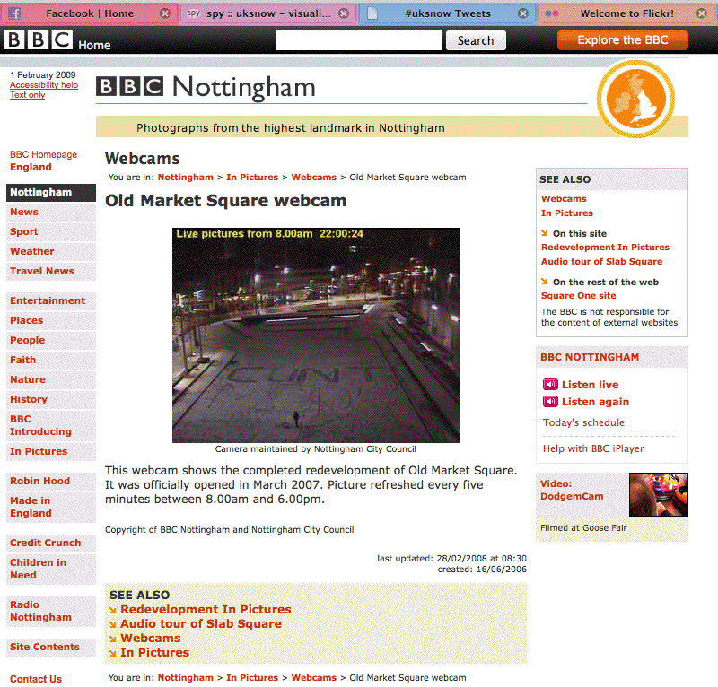Click the Flickr dots icon in the tab
This screenshot has height=687, width=718.
coord(552,13)
